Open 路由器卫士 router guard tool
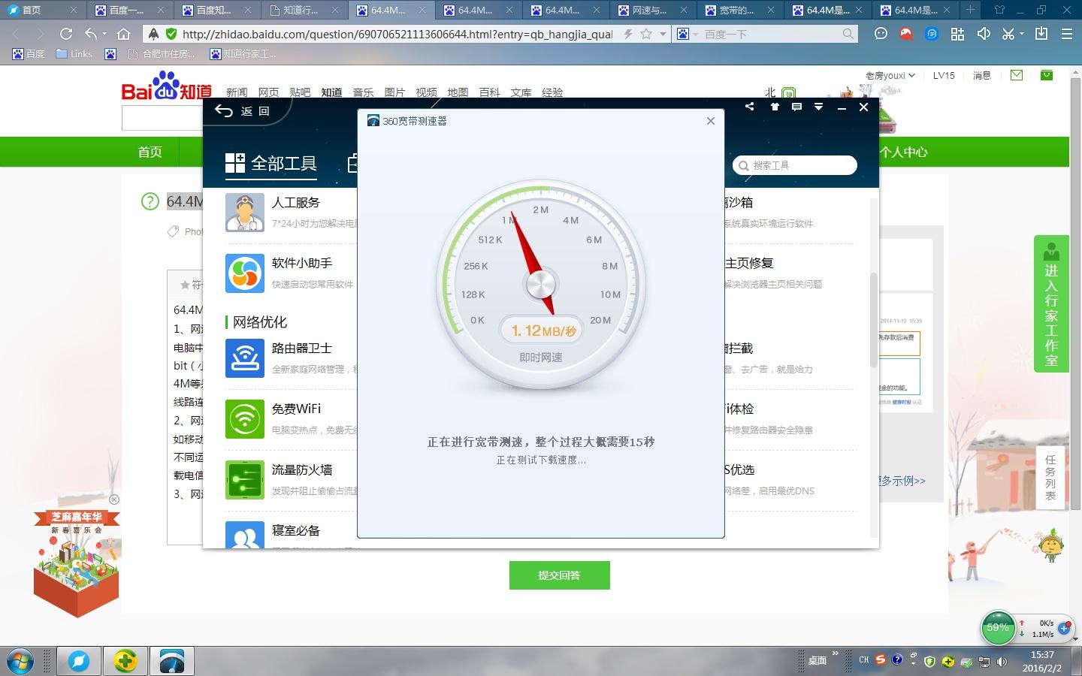 tap(245, 358)
